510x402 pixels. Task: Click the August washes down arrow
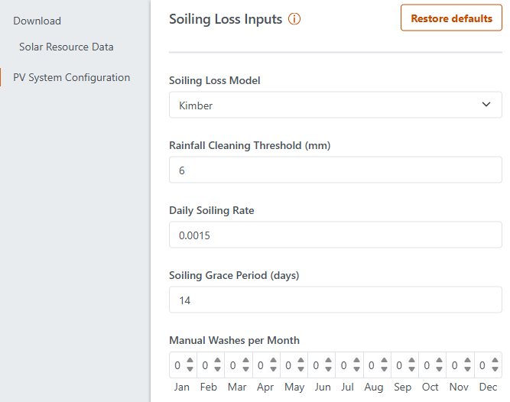(385, 369)
